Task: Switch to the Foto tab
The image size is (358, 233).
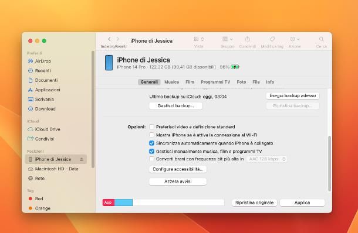Action: pos(241,82)
